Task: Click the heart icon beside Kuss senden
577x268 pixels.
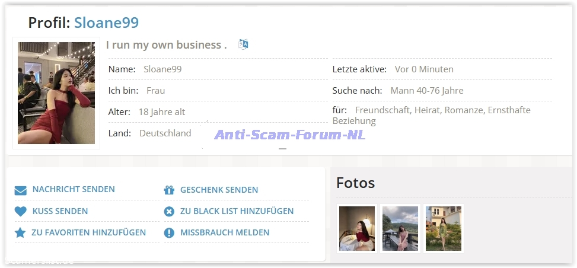Action: pyautogui.click(x=21, y=212)
